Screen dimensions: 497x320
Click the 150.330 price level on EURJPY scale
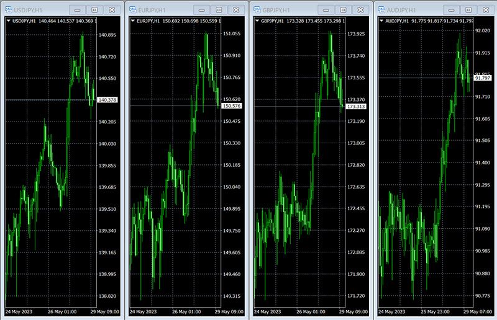(231, 143)
